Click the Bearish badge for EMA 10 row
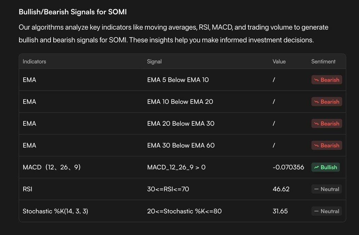The height and width of the screenshot is (235, 359). [326, 102]
